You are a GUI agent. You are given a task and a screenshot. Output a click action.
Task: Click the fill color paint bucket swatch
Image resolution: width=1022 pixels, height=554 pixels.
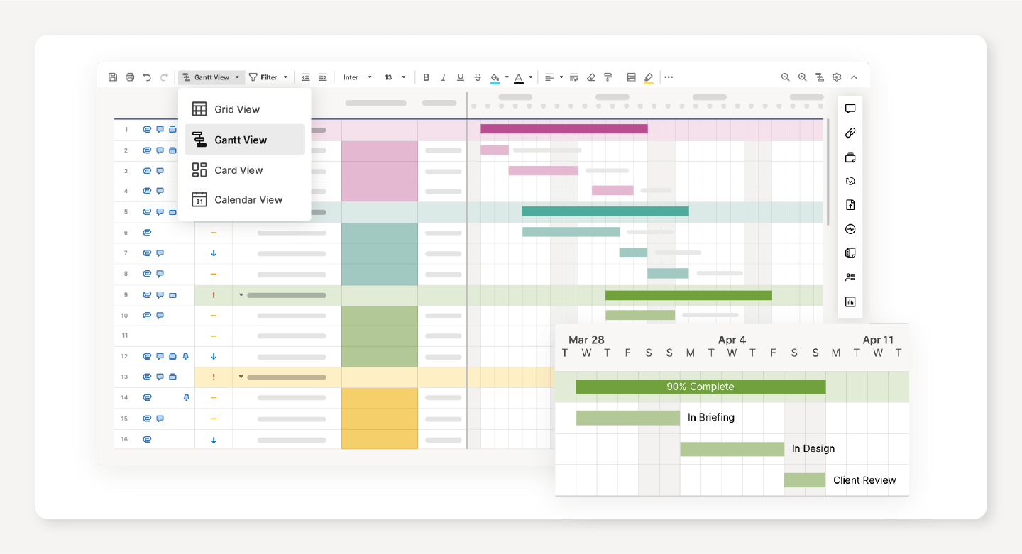495,77
